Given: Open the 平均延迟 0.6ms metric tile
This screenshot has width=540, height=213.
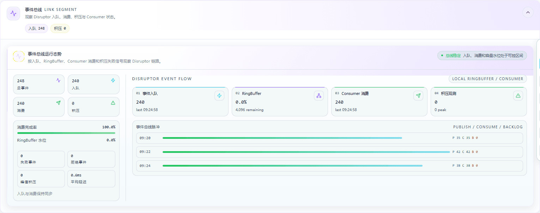Looking at the screenshot, I should coord(91,179).
